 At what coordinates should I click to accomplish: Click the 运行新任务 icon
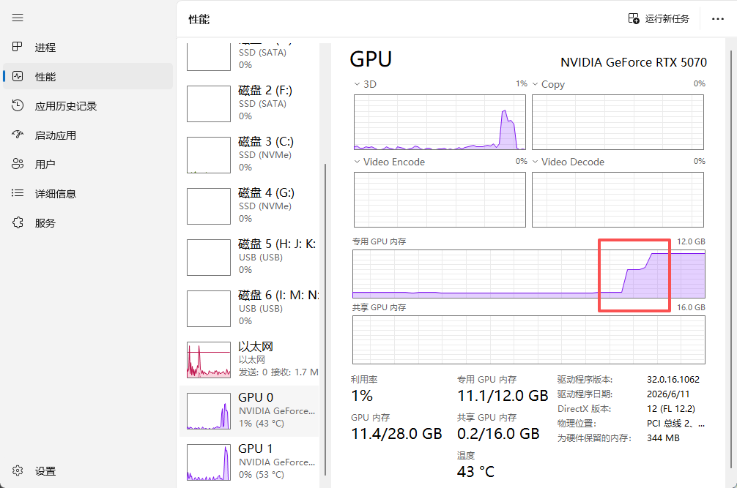pyautogui.click(x=634, y=18)
